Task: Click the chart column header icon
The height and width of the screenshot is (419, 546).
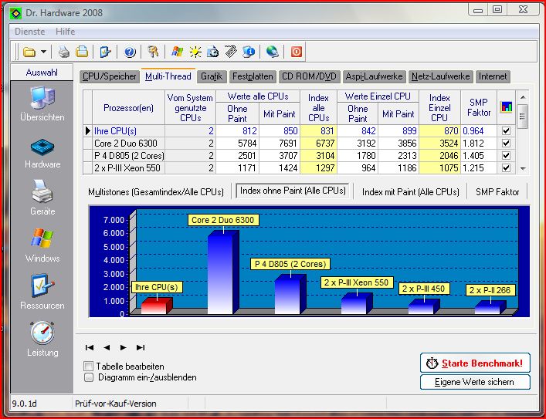Action: click(507, 106)
